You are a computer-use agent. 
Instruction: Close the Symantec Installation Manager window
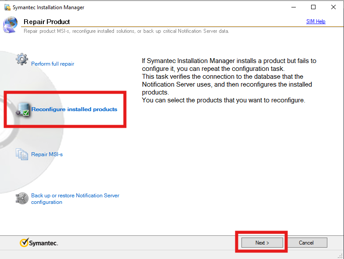click(333, 7)
